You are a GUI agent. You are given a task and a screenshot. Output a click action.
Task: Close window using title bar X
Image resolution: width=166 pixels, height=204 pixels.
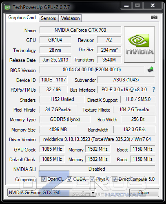(x=153, y=6)
